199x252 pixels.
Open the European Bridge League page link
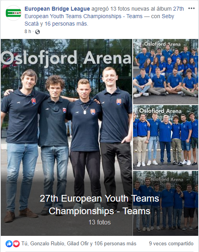(x=57, y=9)
